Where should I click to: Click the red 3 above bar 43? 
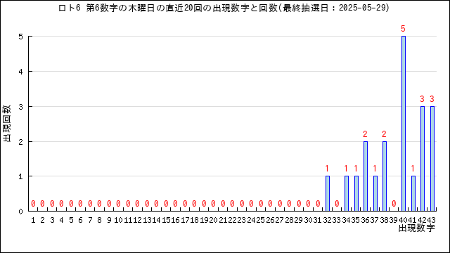432,99
